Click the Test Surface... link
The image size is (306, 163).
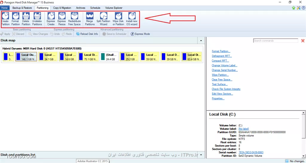(220, 84)
